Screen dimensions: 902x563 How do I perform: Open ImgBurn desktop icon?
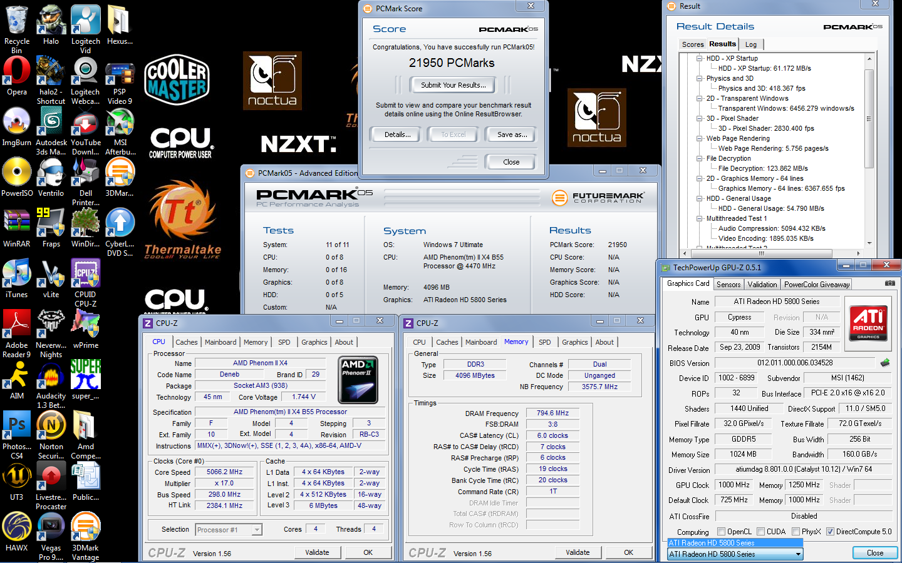click(17, 126)
